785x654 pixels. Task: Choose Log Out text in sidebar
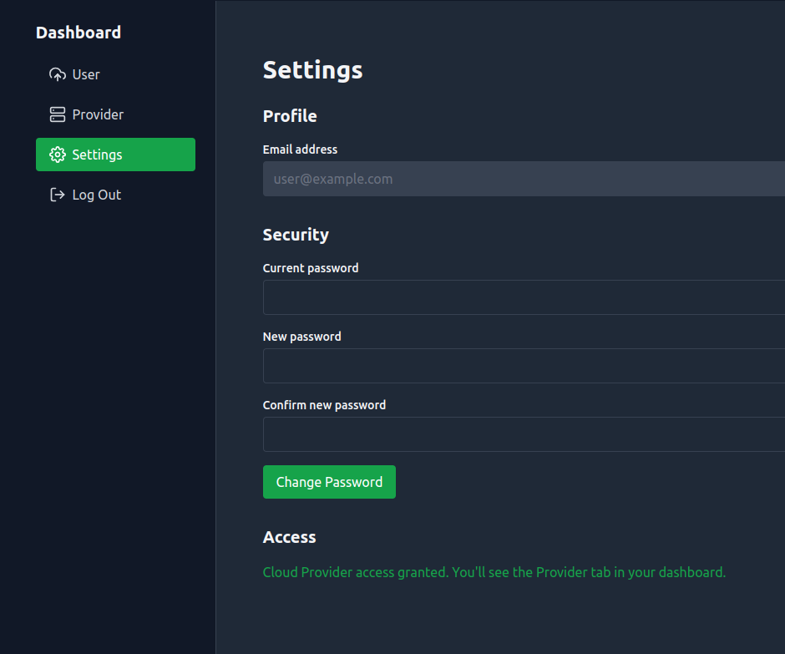[x=97, y=195]
